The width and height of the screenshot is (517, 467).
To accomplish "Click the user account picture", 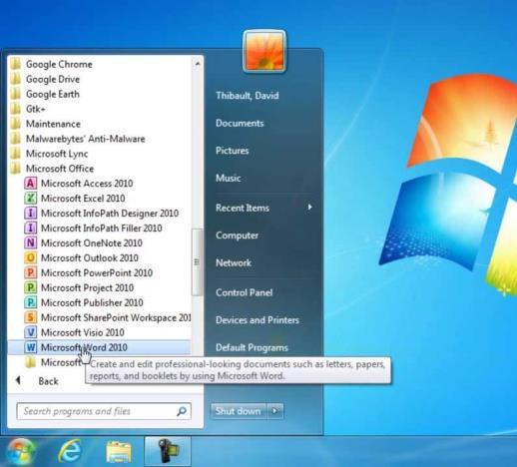I will pyautogui.click(x=264, y=51).
